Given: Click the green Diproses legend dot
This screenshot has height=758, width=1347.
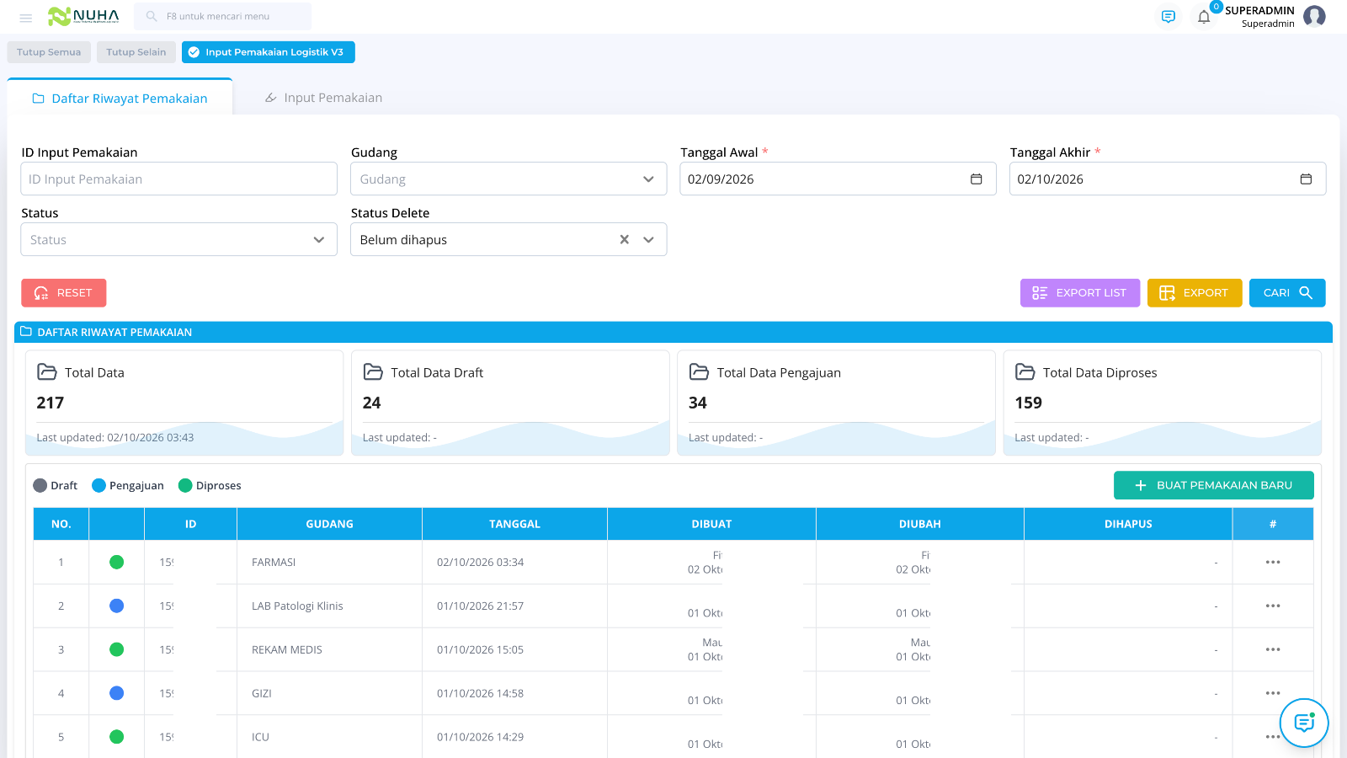Looking at the screenshot, I should tap(185, 485).
